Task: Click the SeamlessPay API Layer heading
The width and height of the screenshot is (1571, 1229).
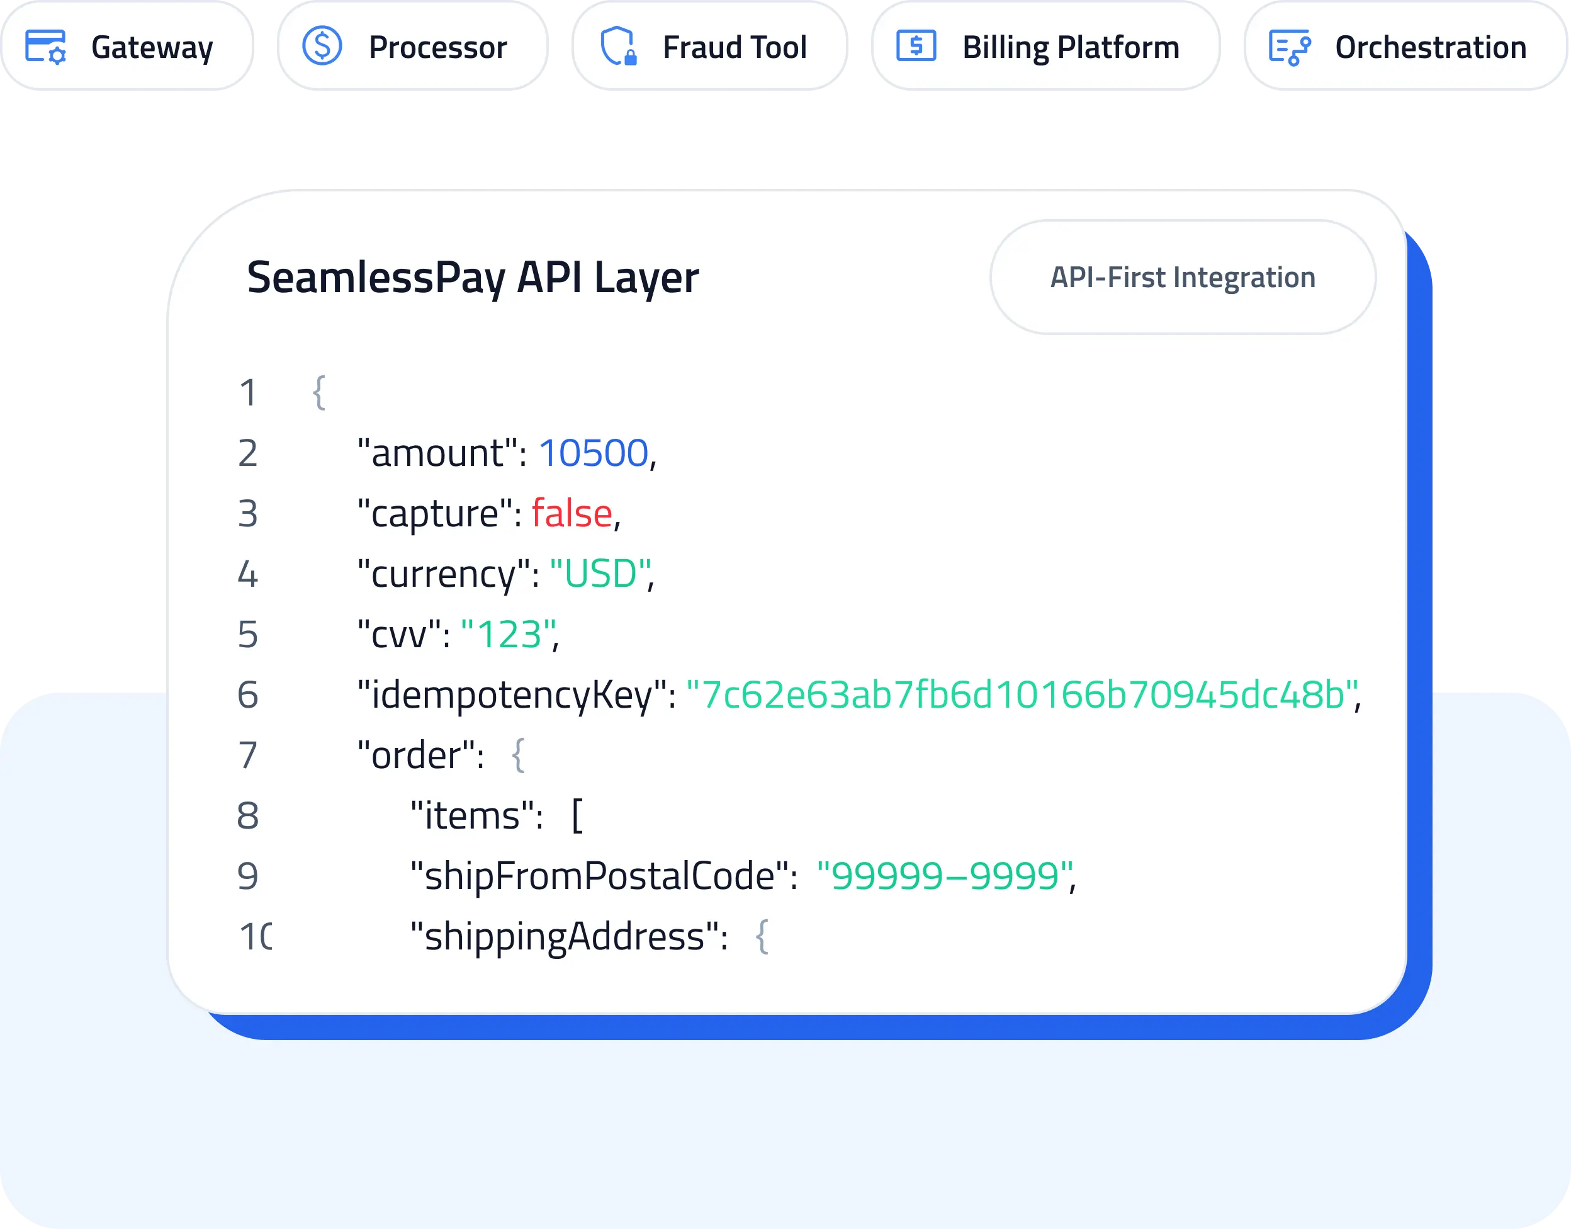Action: [473, 278]
